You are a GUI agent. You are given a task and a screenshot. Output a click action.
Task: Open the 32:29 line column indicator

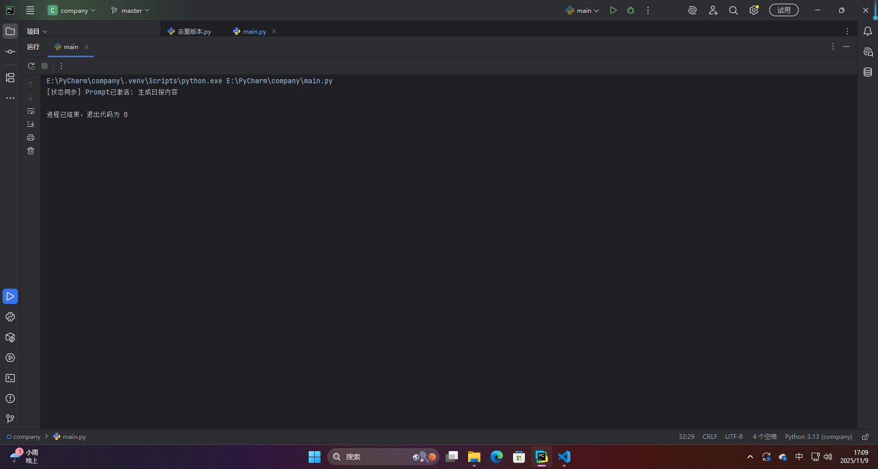point(686,437)
